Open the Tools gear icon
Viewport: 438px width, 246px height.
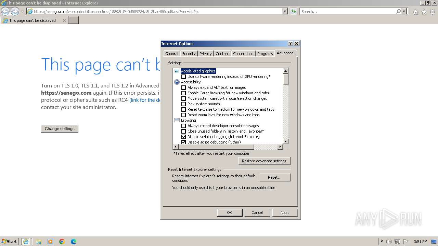[x=433, y=12]
